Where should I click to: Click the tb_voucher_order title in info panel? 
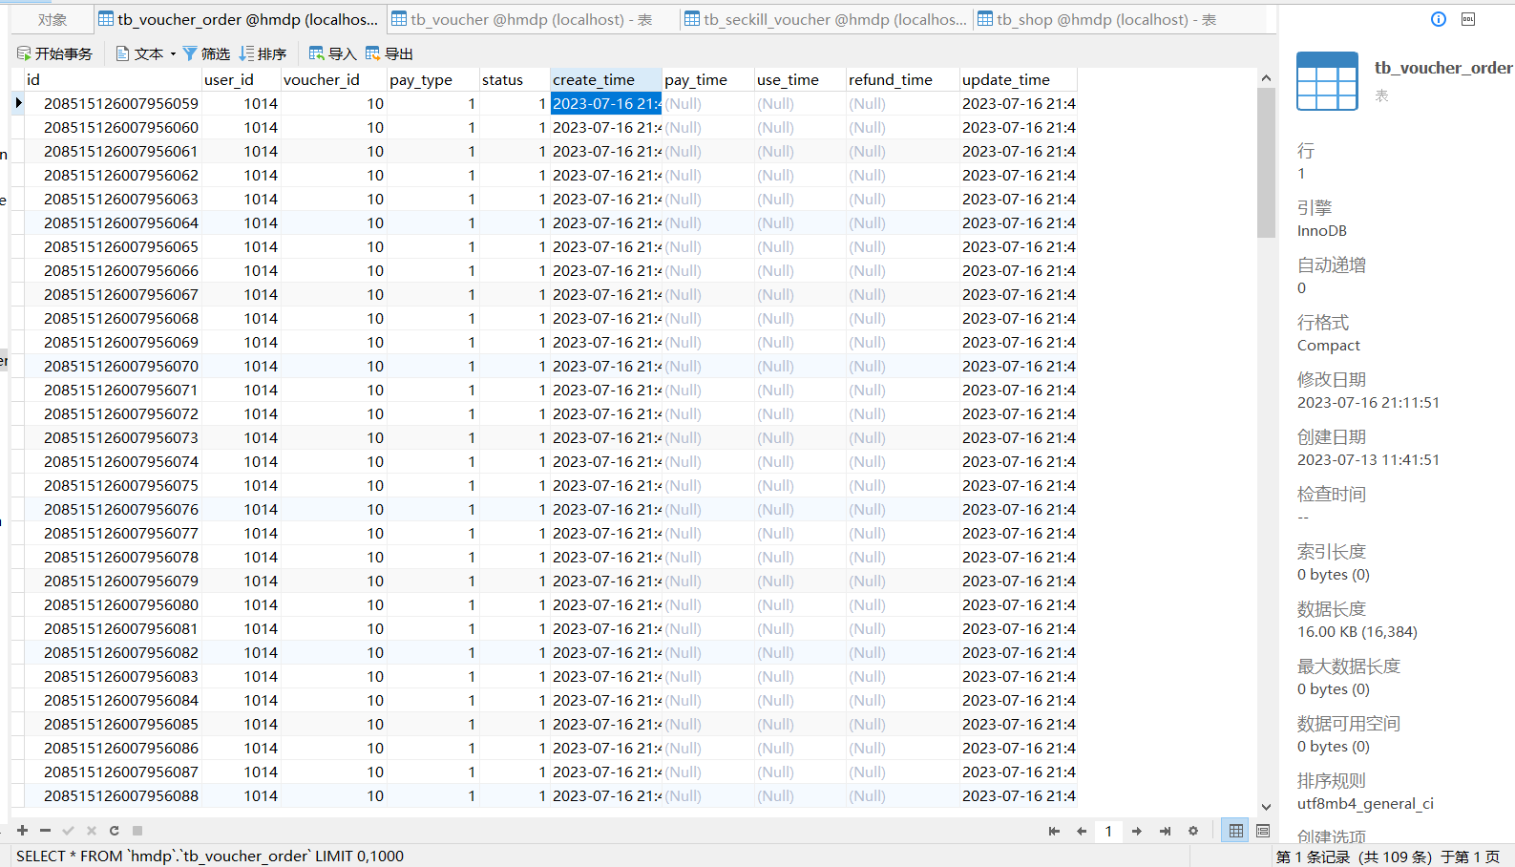pyautogui.click(x=1443, y=68)
